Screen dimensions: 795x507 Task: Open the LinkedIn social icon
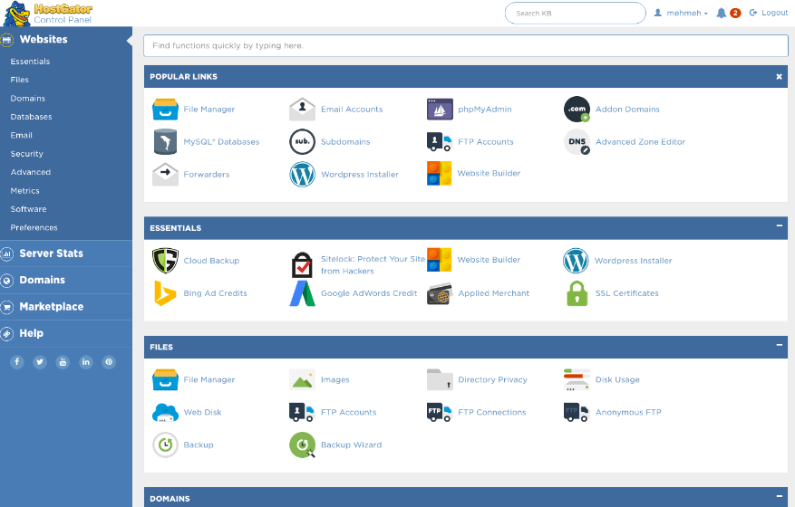86,361
